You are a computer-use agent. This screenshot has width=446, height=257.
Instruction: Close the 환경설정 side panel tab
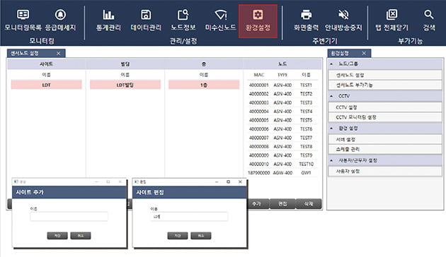click(x=364, y=54)
